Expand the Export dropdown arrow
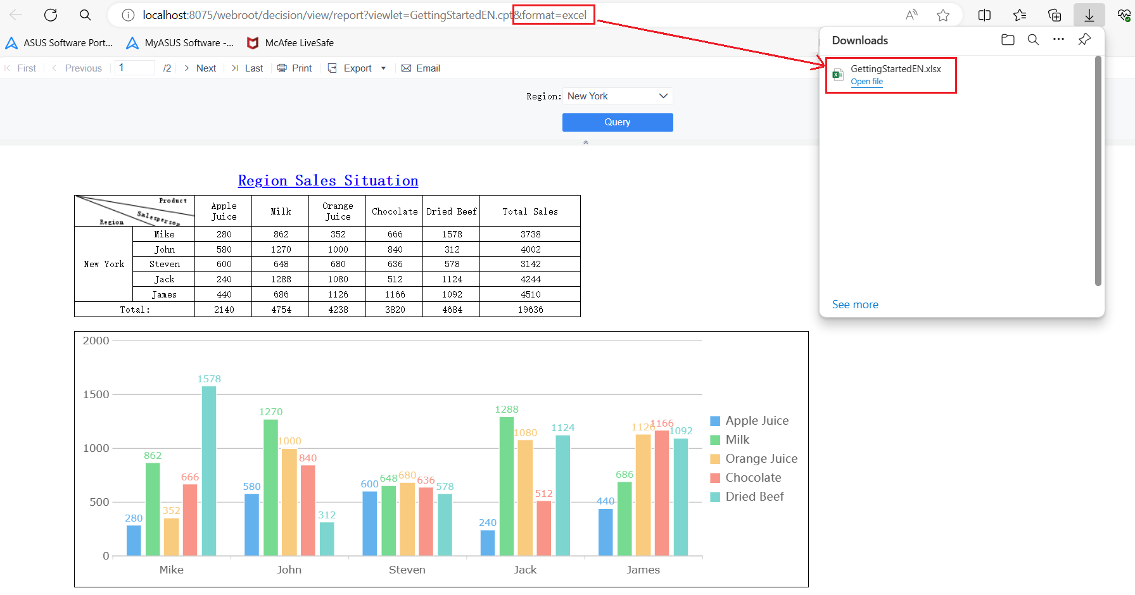Screen dimensions: 1135x595 383,68
